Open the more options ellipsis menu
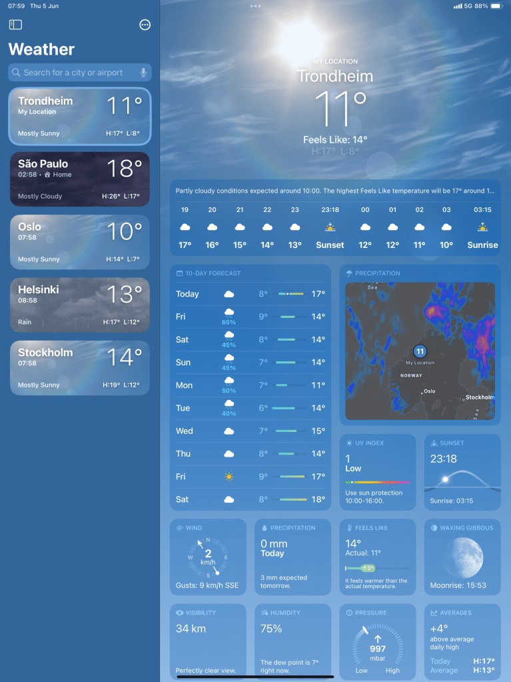The height and width of the screenshot is (682, 511). (145, 25)
